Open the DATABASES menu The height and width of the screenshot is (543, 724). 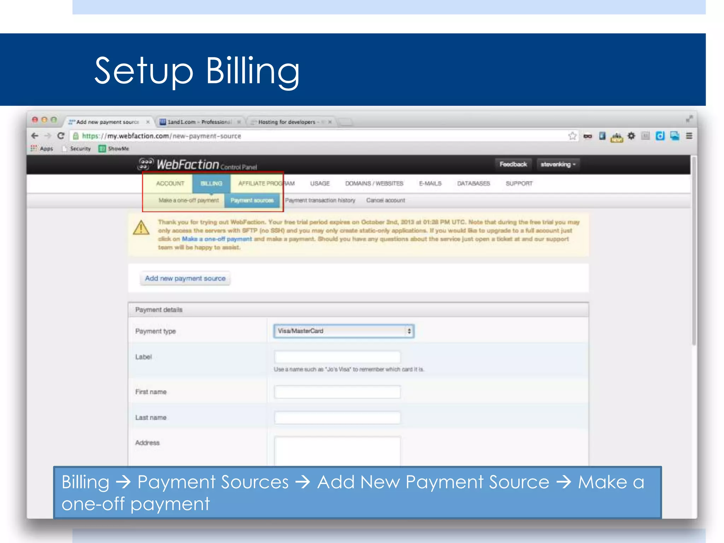(474, 183)
